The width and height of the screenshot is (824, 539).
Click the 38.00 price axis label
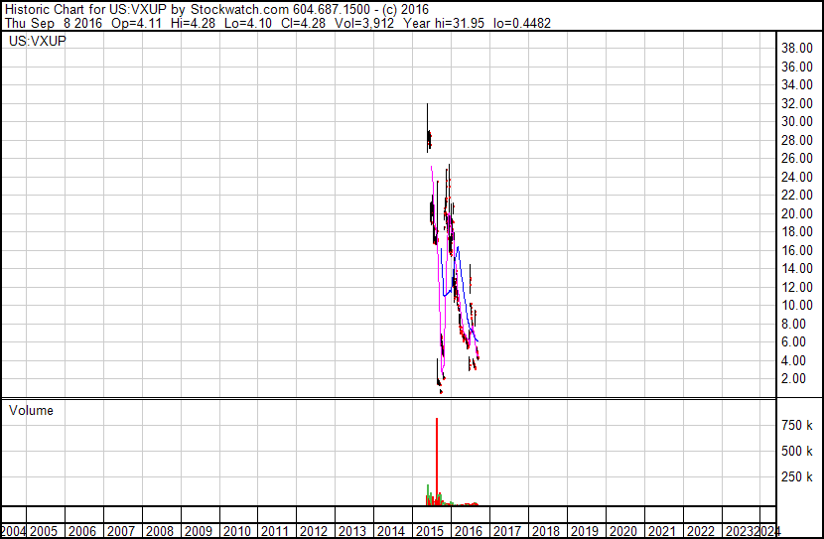pos(797,49)
